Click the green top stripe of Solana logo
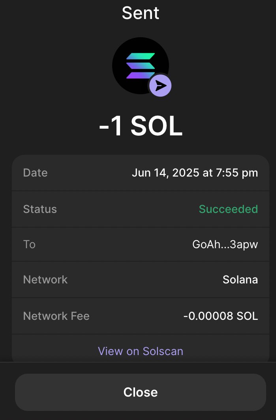The image size is (276, 420). point(141,56)
